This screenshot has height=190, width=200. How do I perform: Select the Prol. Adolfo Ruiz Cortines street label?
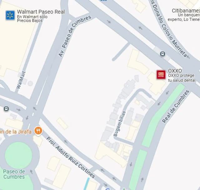click(x=71, y=157)
